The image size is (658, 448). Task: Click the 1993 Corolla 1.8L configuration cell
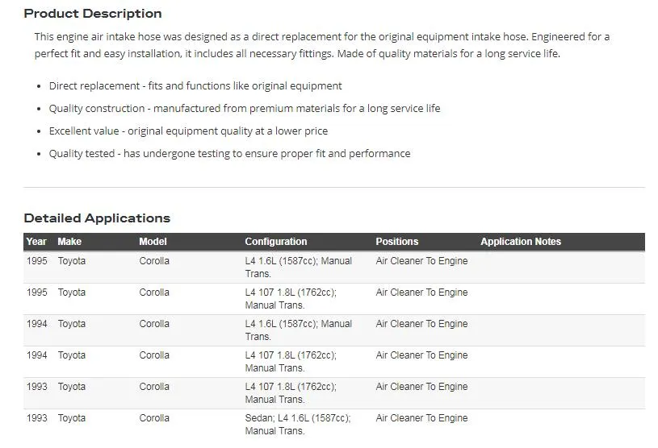[x=291, y=393]
